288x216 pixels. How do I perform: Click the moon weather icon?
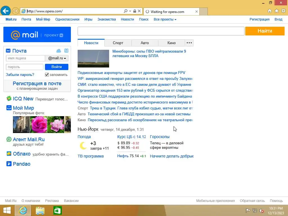83,146
